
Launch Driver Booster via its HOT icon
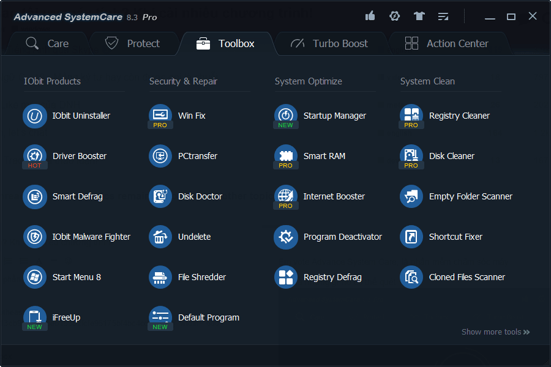(x=35, y=157)
